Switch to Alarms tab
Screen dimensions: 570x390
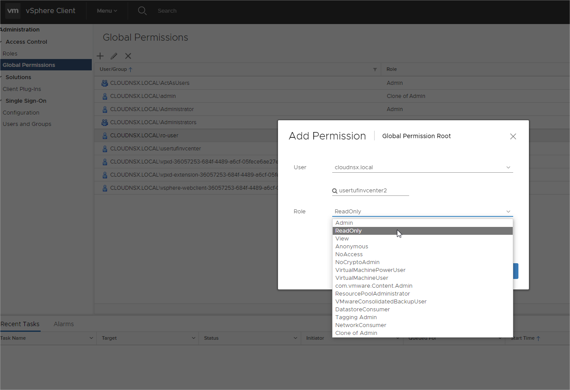point(64,324)
